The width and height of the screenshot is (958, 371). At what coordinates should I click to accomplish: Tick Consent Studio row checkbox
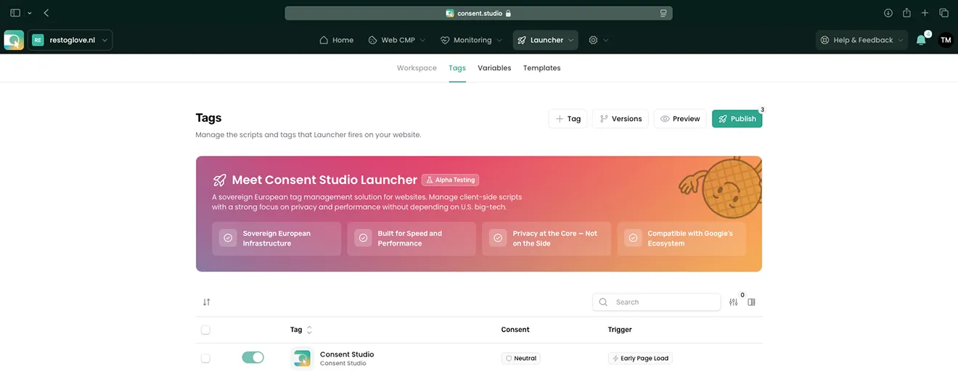click(205, 358)
